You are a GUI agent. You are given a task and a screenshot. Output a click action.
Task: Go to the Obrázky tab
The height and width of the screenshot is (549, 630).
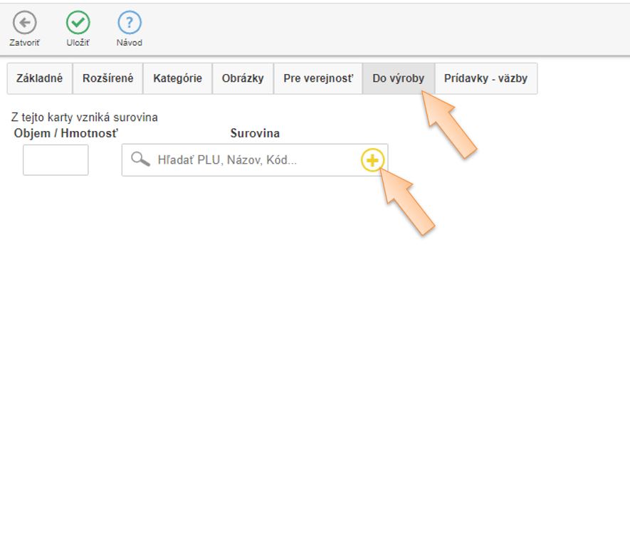(x=243, y=78)
